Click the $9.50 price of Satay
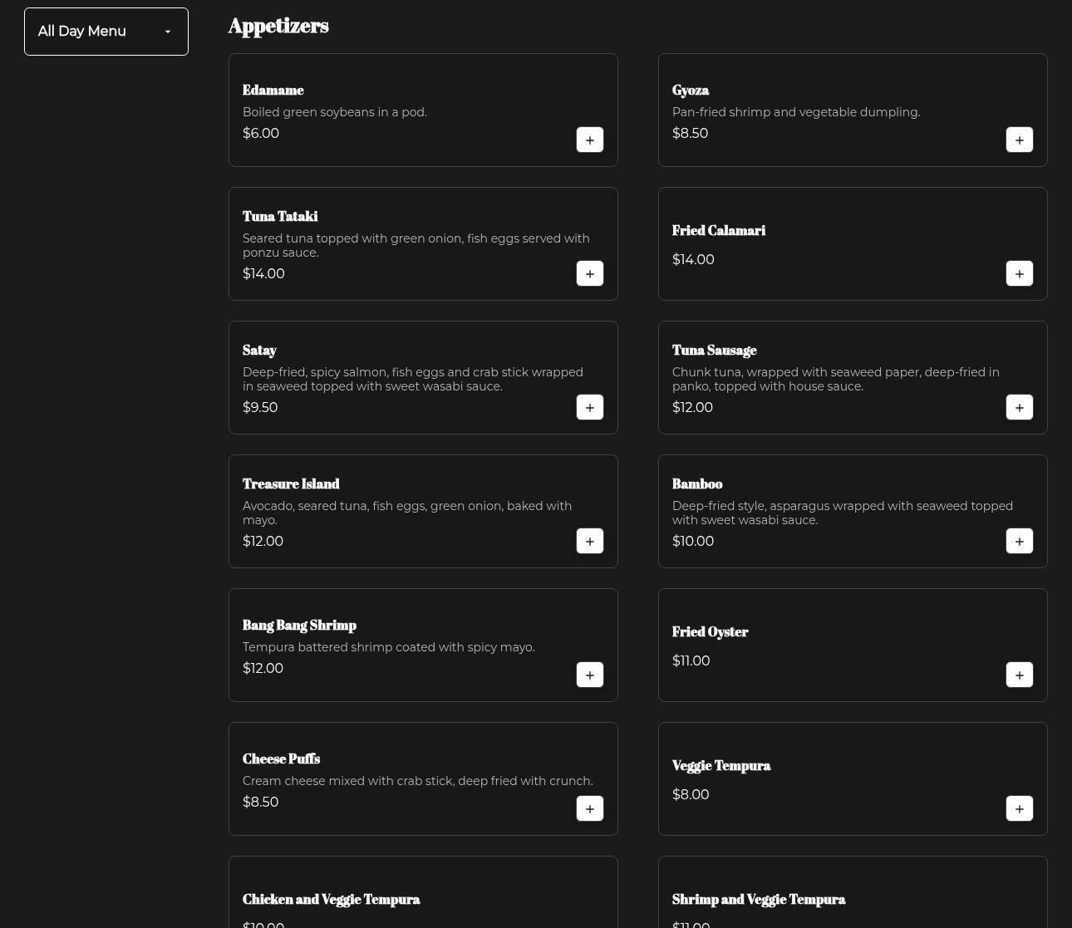This screenshot has height=928, width=1072. coord(260,407)
